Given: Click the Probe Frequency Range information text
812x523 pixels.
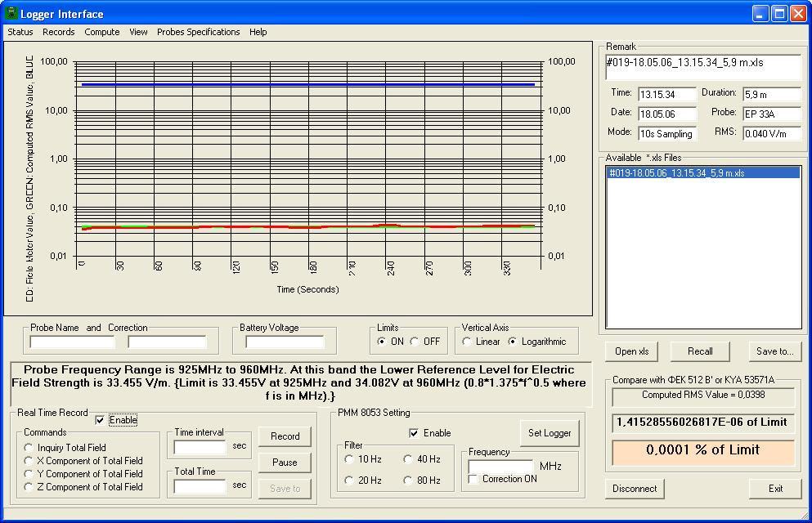Looking at the screenshot, I should 299,382.
